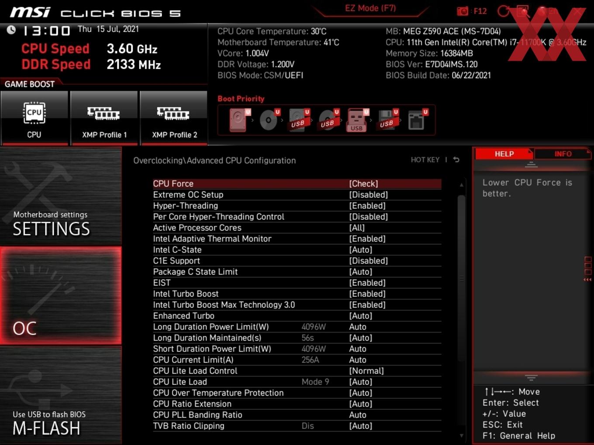Change Extreme OC Setup Disabled value
The image size is (594, 445).
[x=369, y=195]
